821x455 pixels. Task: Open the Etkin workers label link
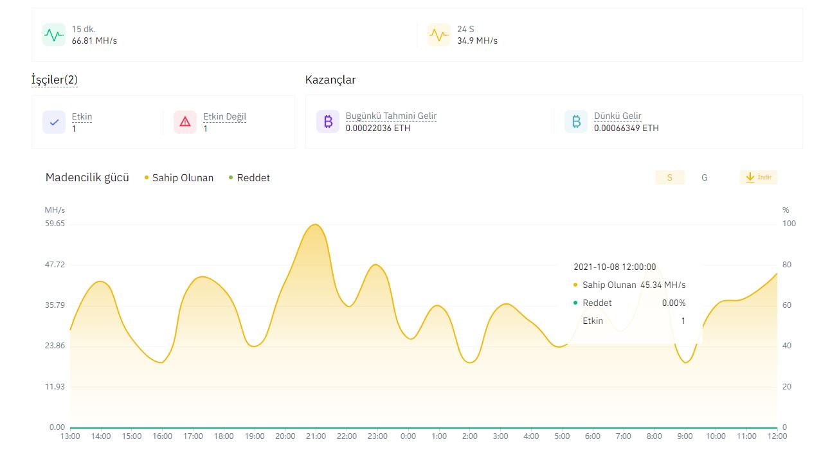[82, 117]
